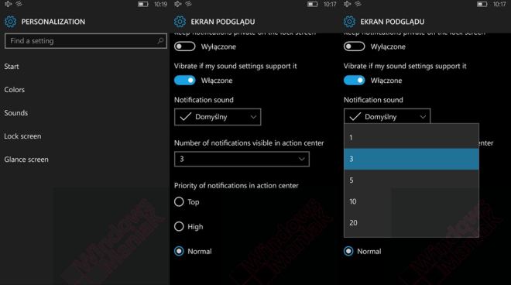Viewport: 511px width, 285px height.
Task: Focus the Find a setting search field
Action: pos(86,41)
